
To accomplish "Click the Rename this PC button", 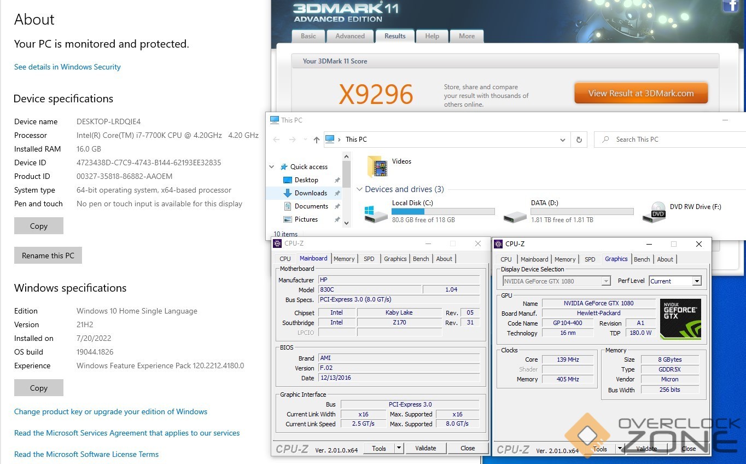I will click(x=48, y=256).
